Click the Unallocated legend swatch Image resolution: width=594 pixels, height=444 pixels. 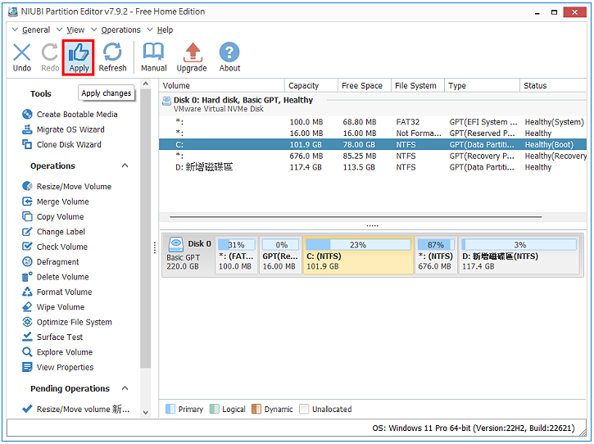coord(304,409)
